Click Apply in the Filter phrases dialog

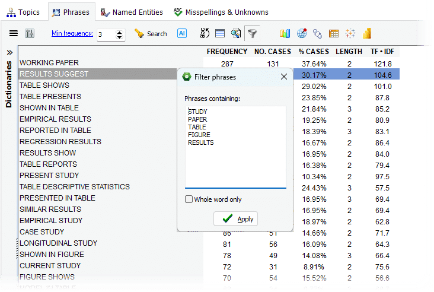point(236,219)
